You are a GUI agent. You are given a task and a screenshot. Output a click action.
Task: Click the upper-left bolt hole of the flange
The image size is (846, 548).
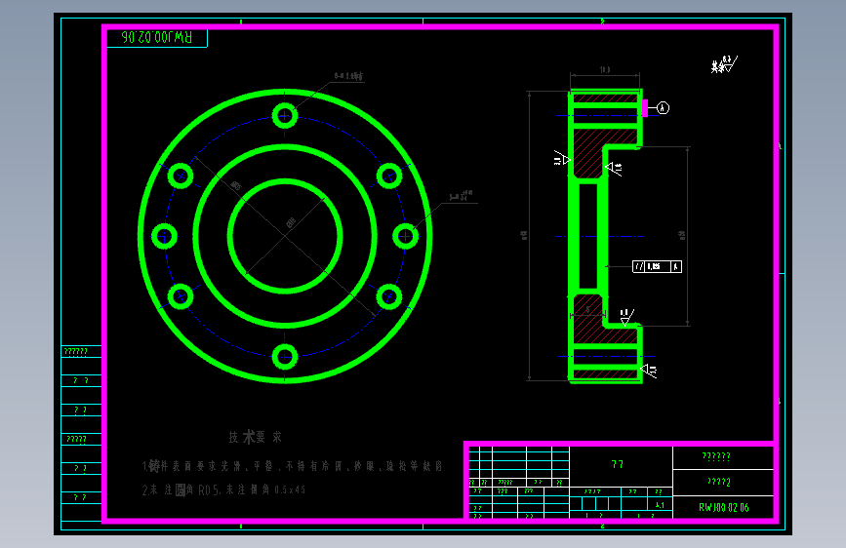pyautogui.click(x=181, y=176)
